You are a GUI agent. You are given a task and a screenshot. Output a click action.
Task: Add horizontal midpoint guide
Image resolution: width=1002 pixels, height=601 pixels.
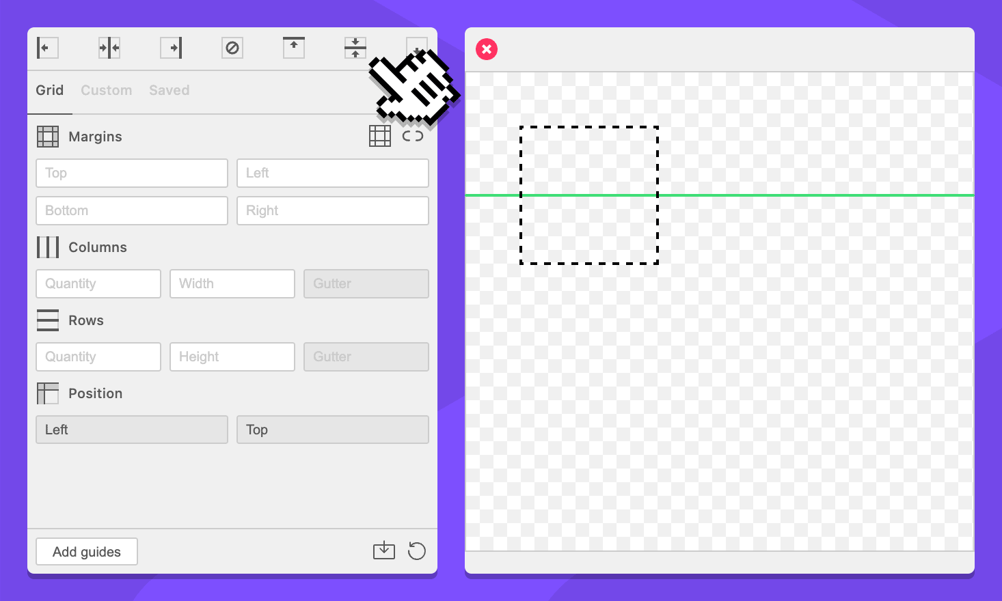tap(355, 48)
